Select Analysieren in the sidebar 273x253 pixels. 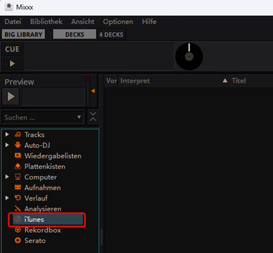pos(43,209)
